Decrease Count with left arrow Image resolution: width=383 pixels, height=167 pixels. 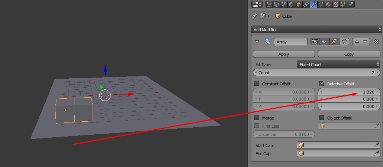tap(255, 73)
